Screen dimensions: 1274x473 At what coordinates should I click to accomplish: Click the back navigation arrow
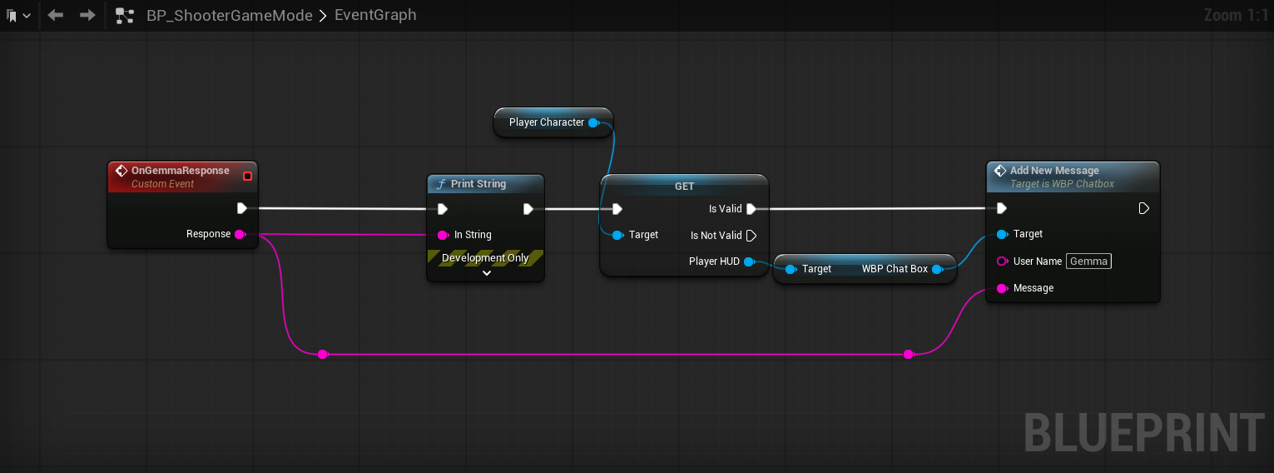coord(56,16)
